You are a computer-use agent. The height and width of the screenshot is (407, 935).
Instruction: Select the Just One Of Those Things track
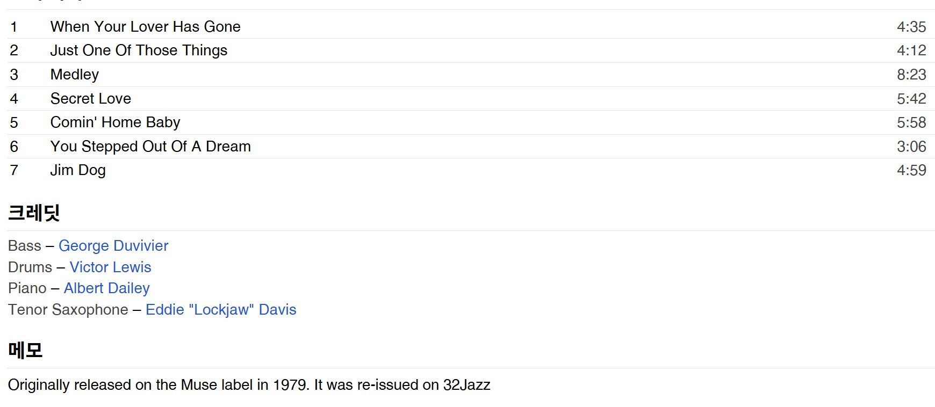(139, 50)
